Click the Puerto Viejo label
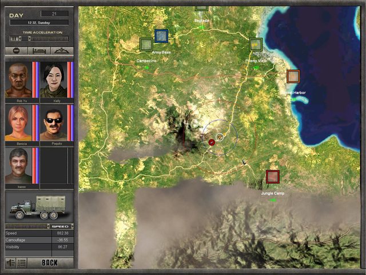 256,61
